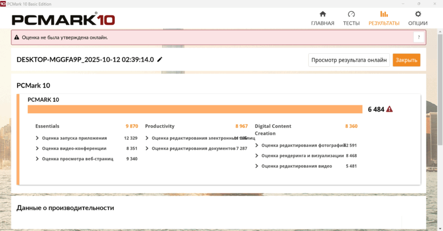Click the Digital Content Creation heading
This screenshot has height=231, width=443.
click(x=273, y=130)
